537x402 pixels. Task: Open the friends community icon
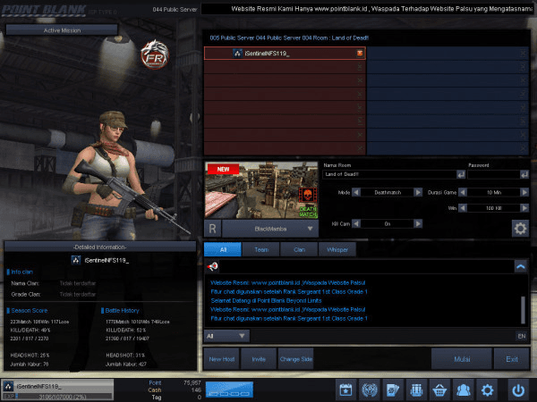point(463,389)
